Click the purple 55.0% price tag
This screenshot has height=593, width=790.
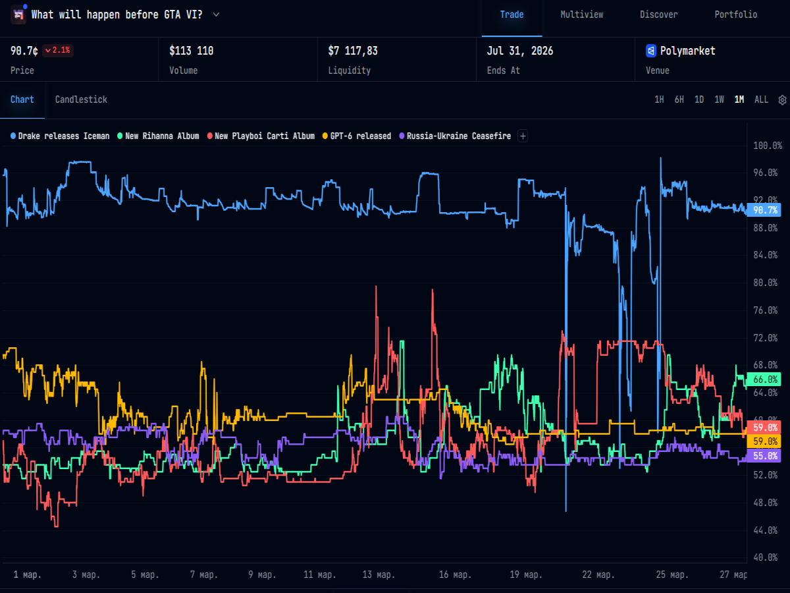pyautogui.click(x=764, y=456)
